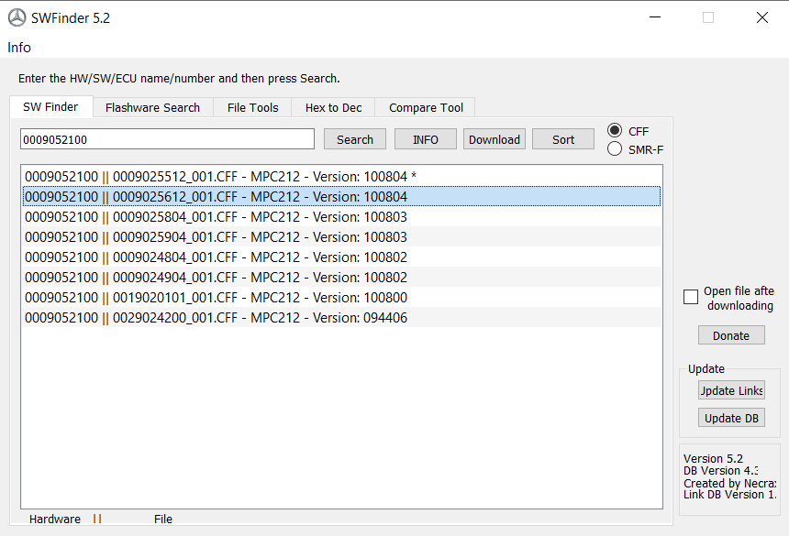Click the Mercedes logo icon in title bar
Screen dimensions: 789x536
point(17,18)
